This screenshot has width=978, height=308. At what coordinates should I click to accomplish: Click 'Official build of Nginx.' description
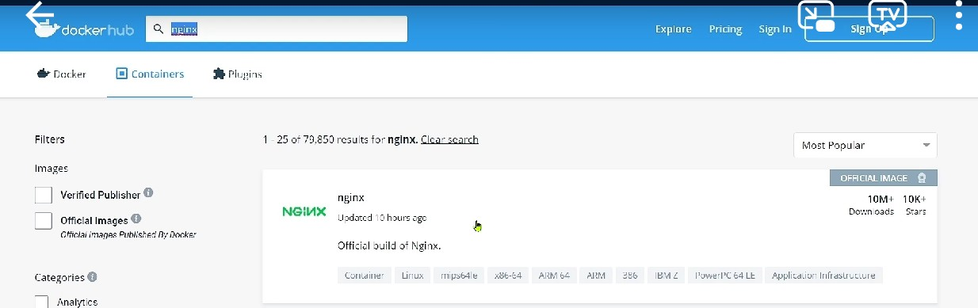click(389, 245)
